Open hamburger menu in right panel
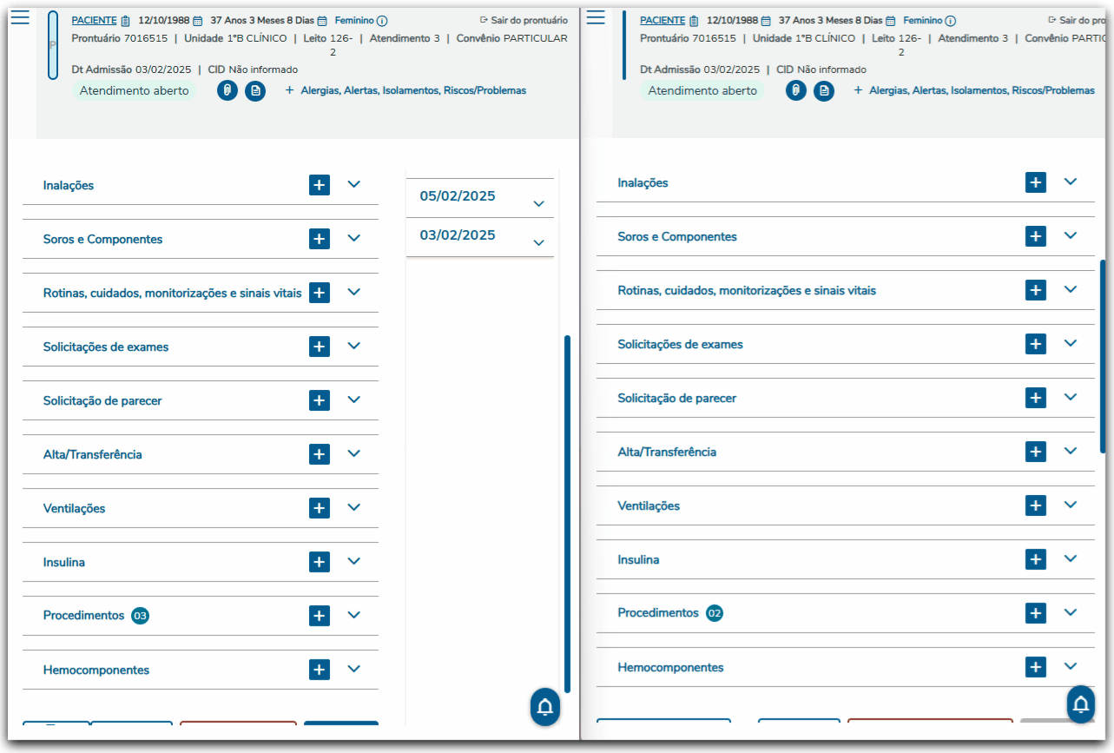1114x753 pixels. 596,18
